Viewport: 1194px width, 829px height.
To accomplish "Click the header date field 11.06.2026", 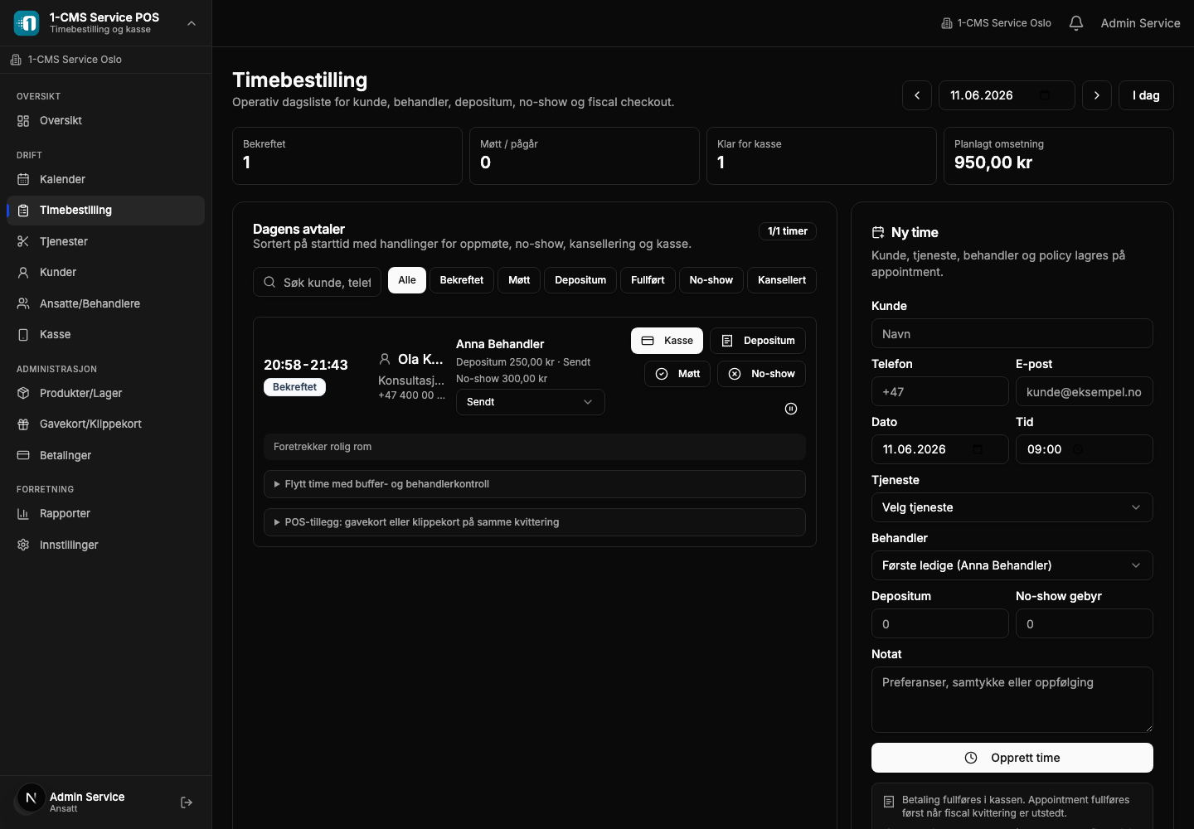I will [1007, 95].
